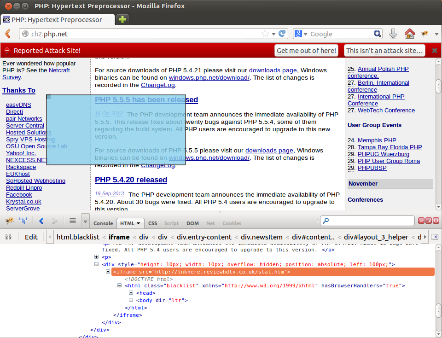Switch to the DOM tab
442x338 pixels.
pyautogui.click(x=192, y=223)
